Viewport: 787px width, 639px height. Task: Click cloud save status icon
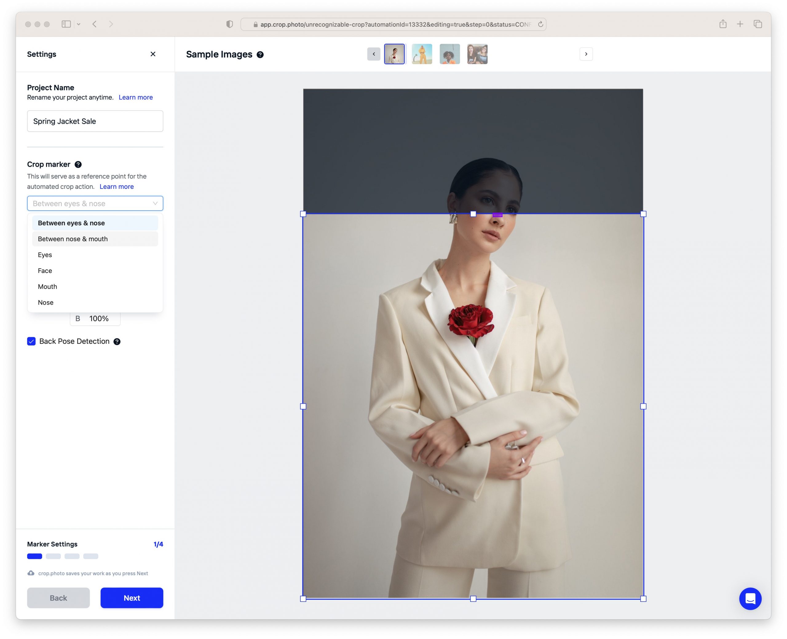pyautogui.click(x=31, y=573)
